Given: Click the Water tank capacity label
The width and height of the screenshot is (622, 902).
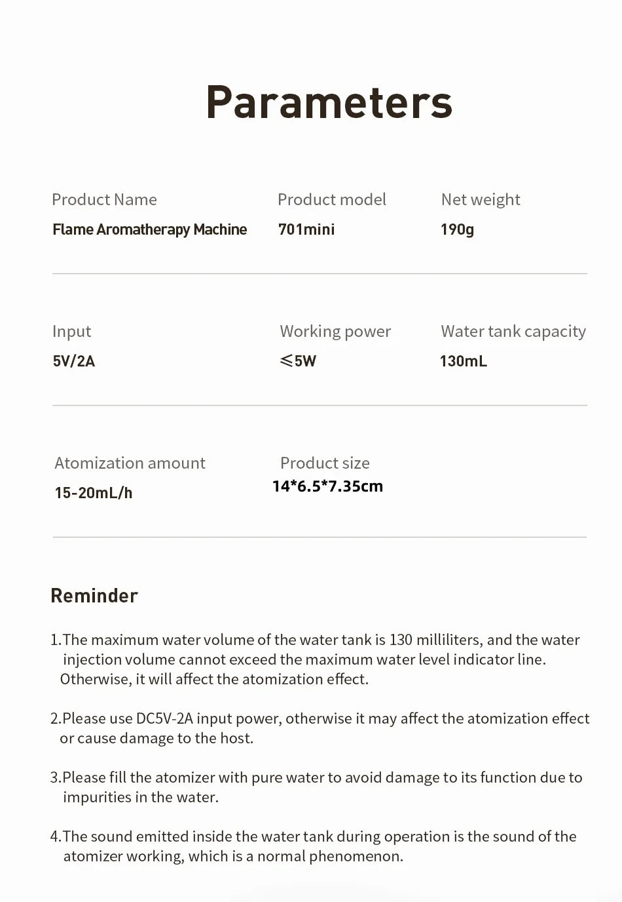Looking at the screenshot, I should coord(513,331).
